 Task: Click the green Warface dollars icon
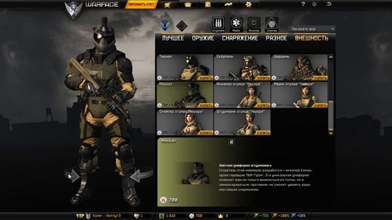tap(162, 216)
